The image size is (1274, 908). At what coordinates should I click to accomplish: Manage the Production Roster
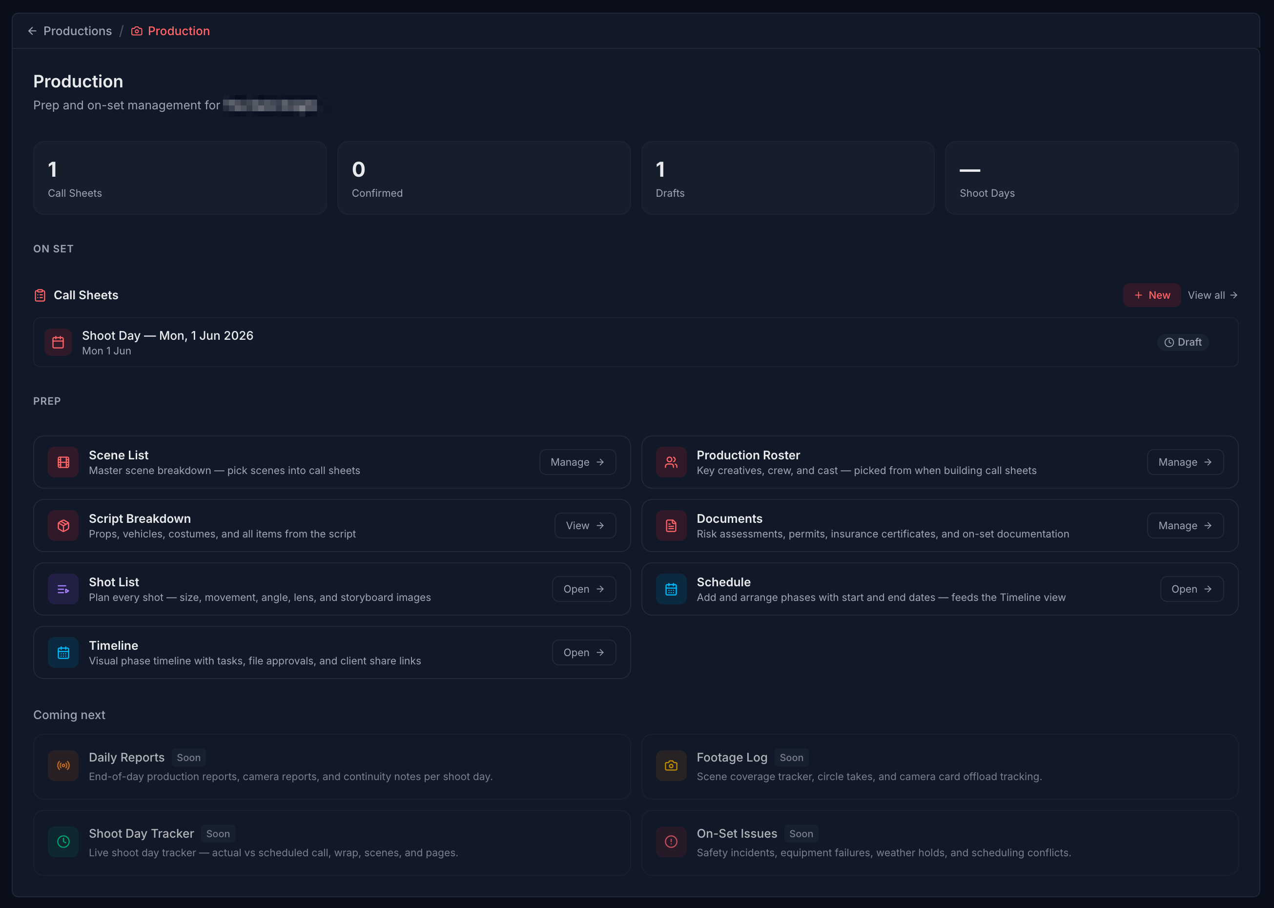[1185, 462]
